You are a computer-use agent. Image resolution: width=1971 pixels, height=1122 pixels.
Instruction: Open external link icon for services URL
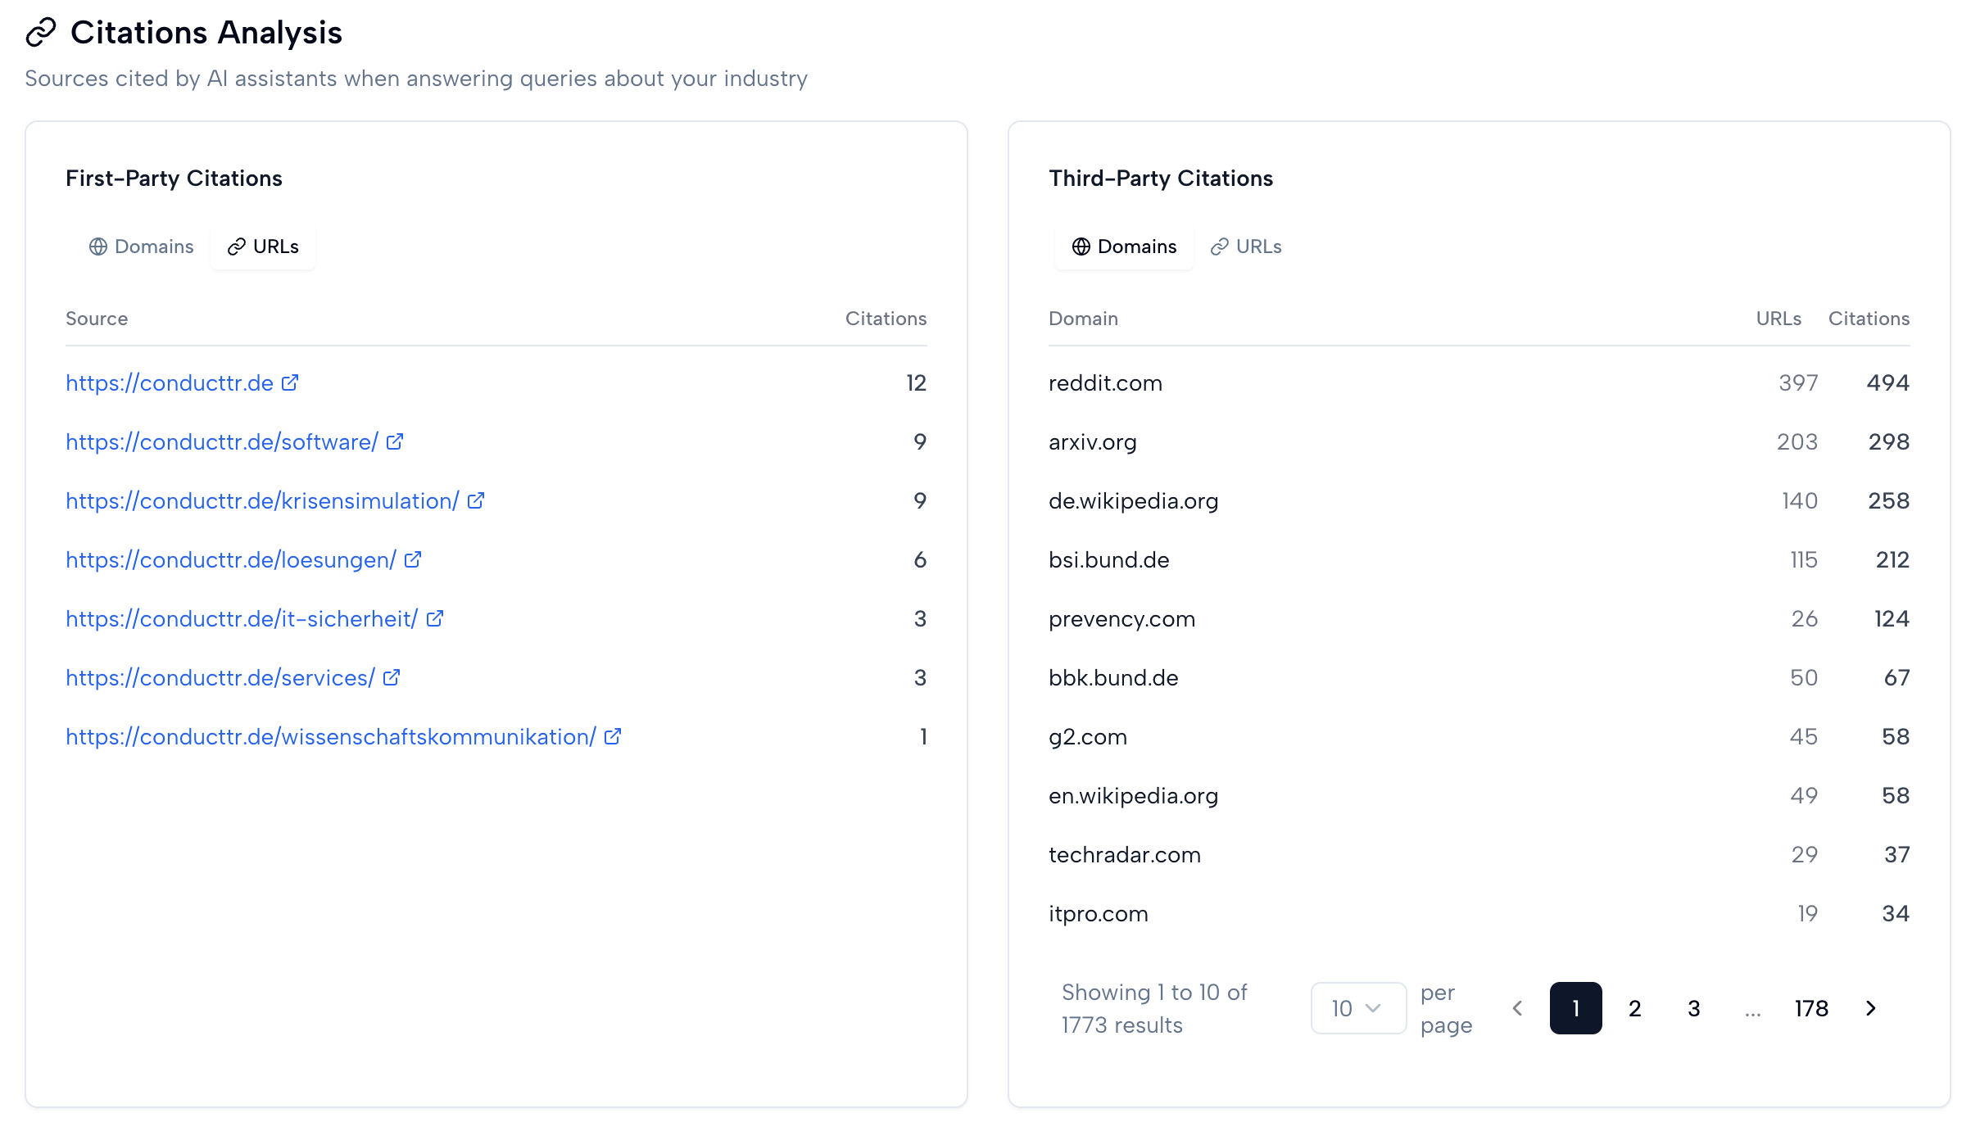click(392, 677)
